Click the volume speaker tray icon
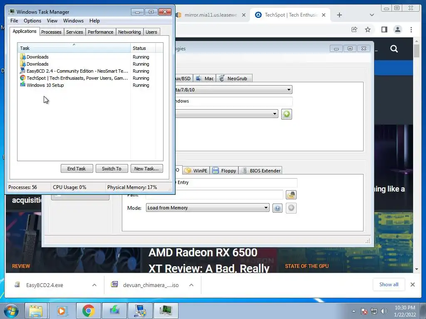Image resolution: width=426 pixels, height=319 pixels. click(384, 311)
